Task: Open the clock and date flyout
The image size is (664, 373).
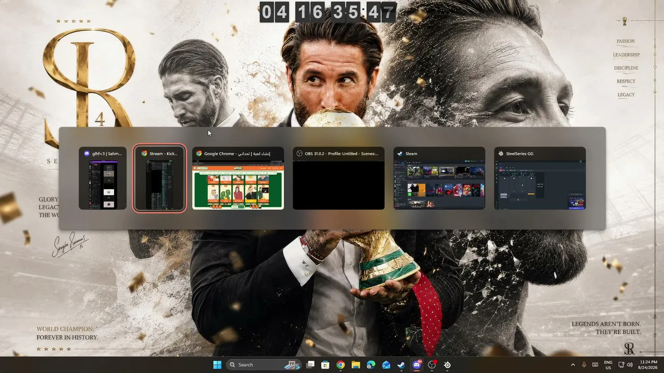Action: (x=648, y=365)
